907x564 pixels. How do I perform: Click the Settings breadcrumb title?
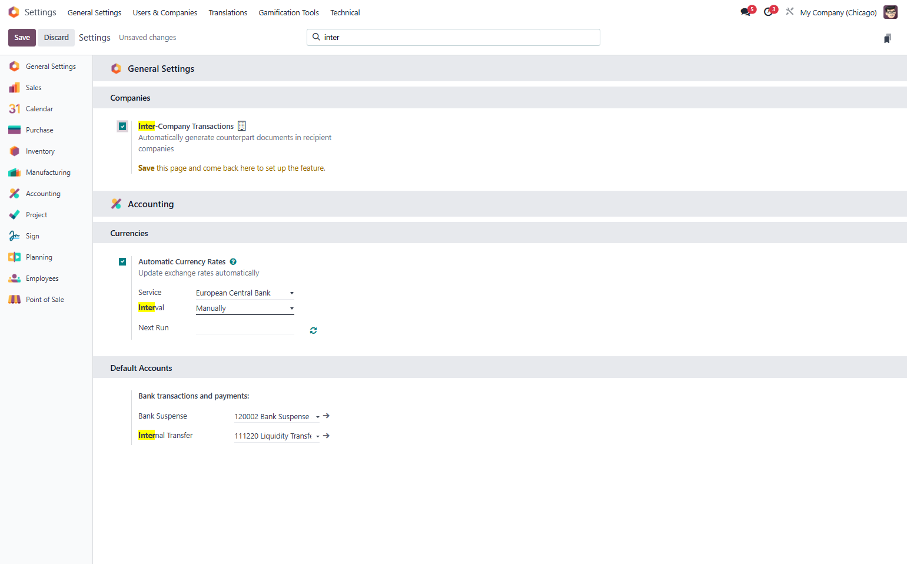(95, 38)
